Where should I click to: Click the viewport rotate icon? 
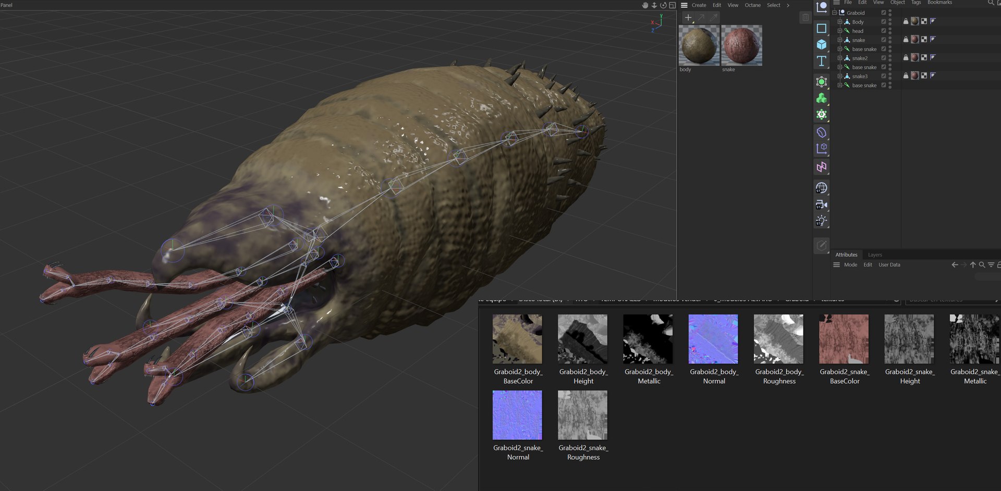[x=663, y=5]
